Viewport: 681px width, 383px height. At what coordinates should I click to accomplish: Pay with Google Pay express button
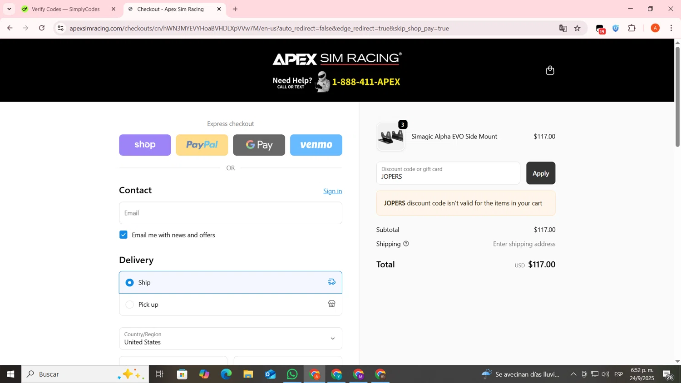(259, 145)
